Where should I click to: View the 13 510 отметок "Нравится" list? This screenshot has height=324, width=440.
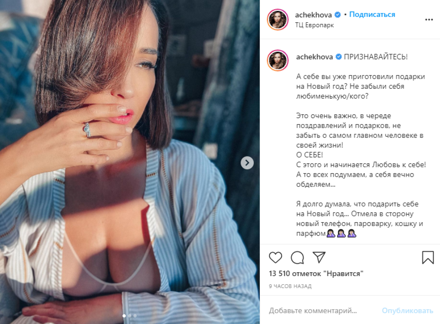click(316, 274)
